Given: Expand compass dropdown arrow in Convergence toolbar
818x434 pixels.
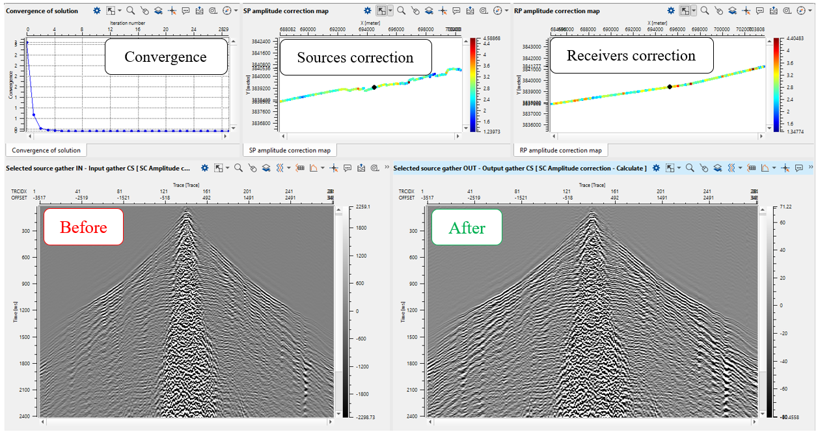Looking at the screenshot, I should click(x=235, y=11).
